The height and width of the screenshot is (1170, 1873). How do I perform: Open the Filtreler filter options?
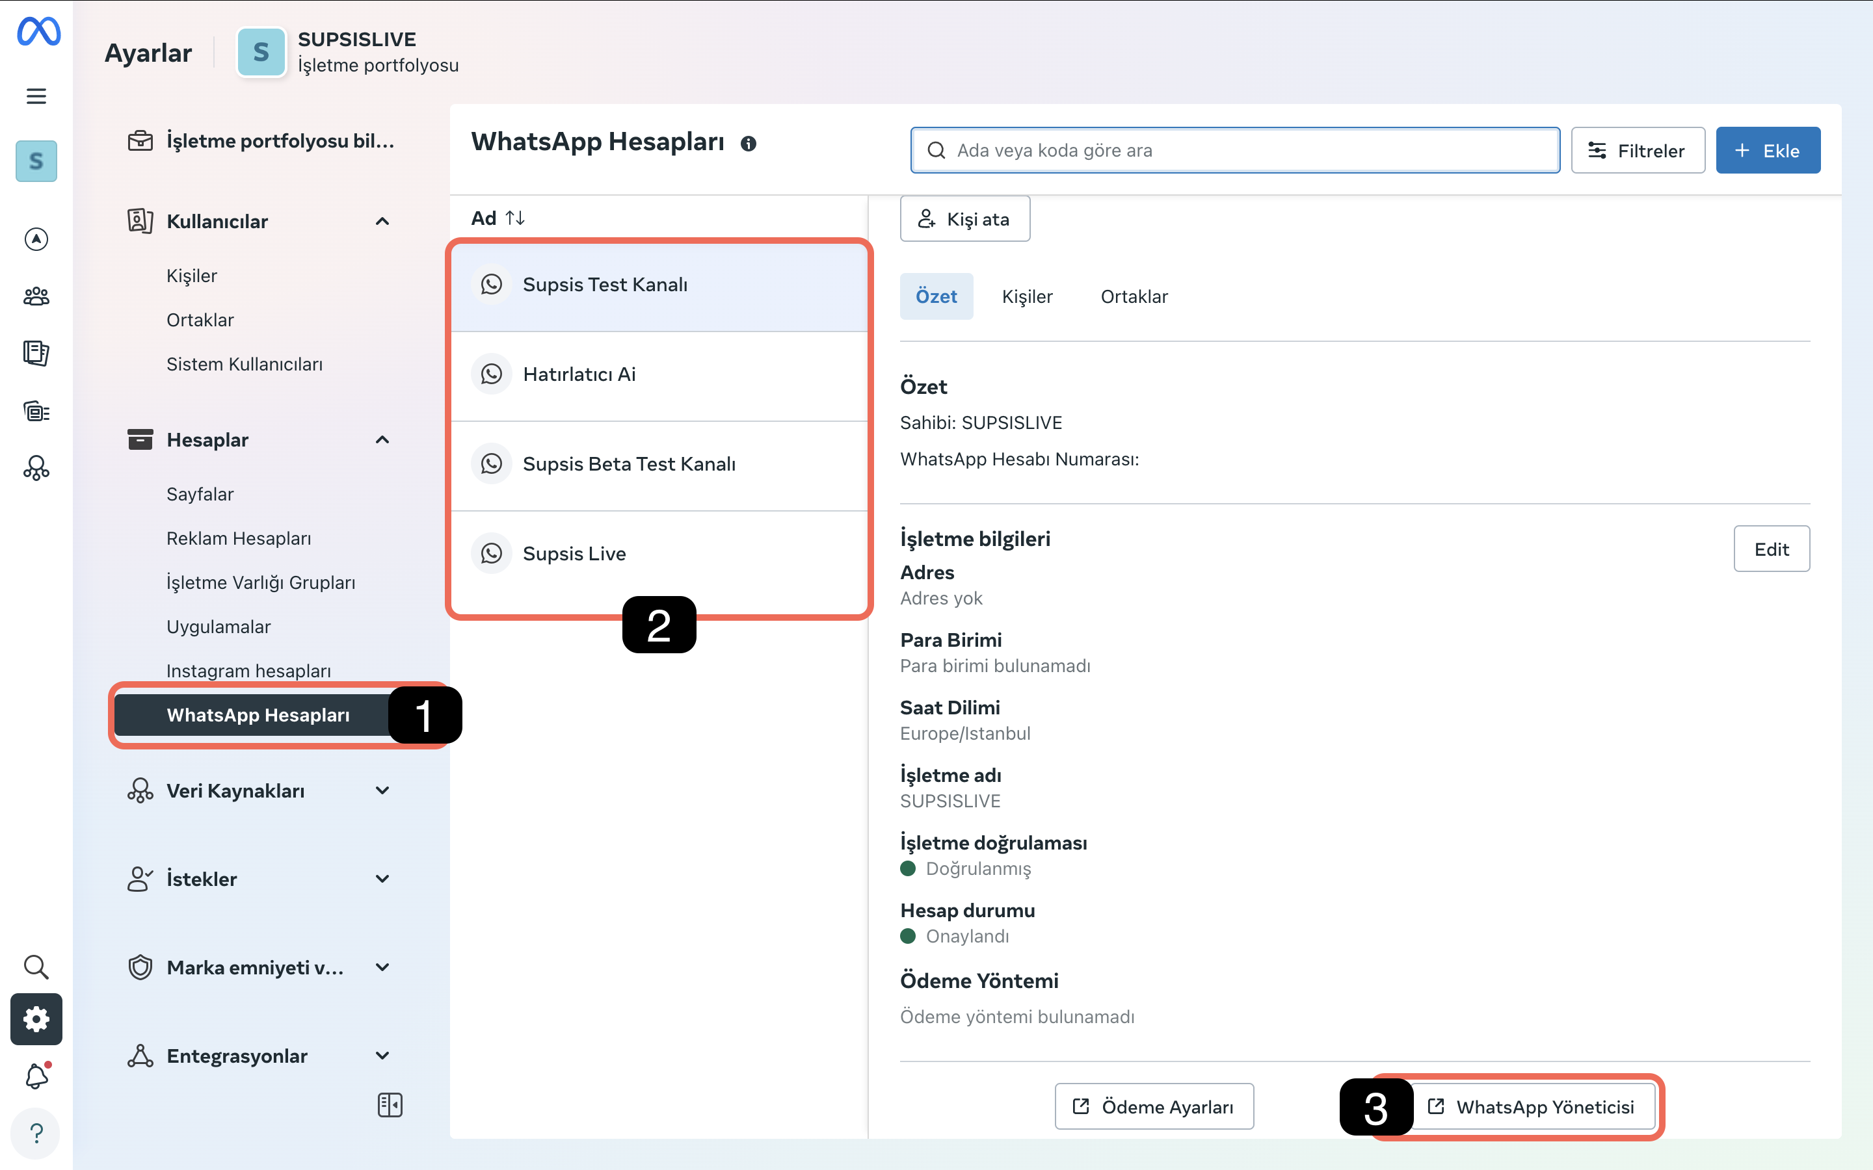click(1638, 150)
